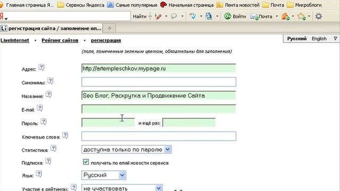Click the spell-check checkmark icon

point(192,16)
